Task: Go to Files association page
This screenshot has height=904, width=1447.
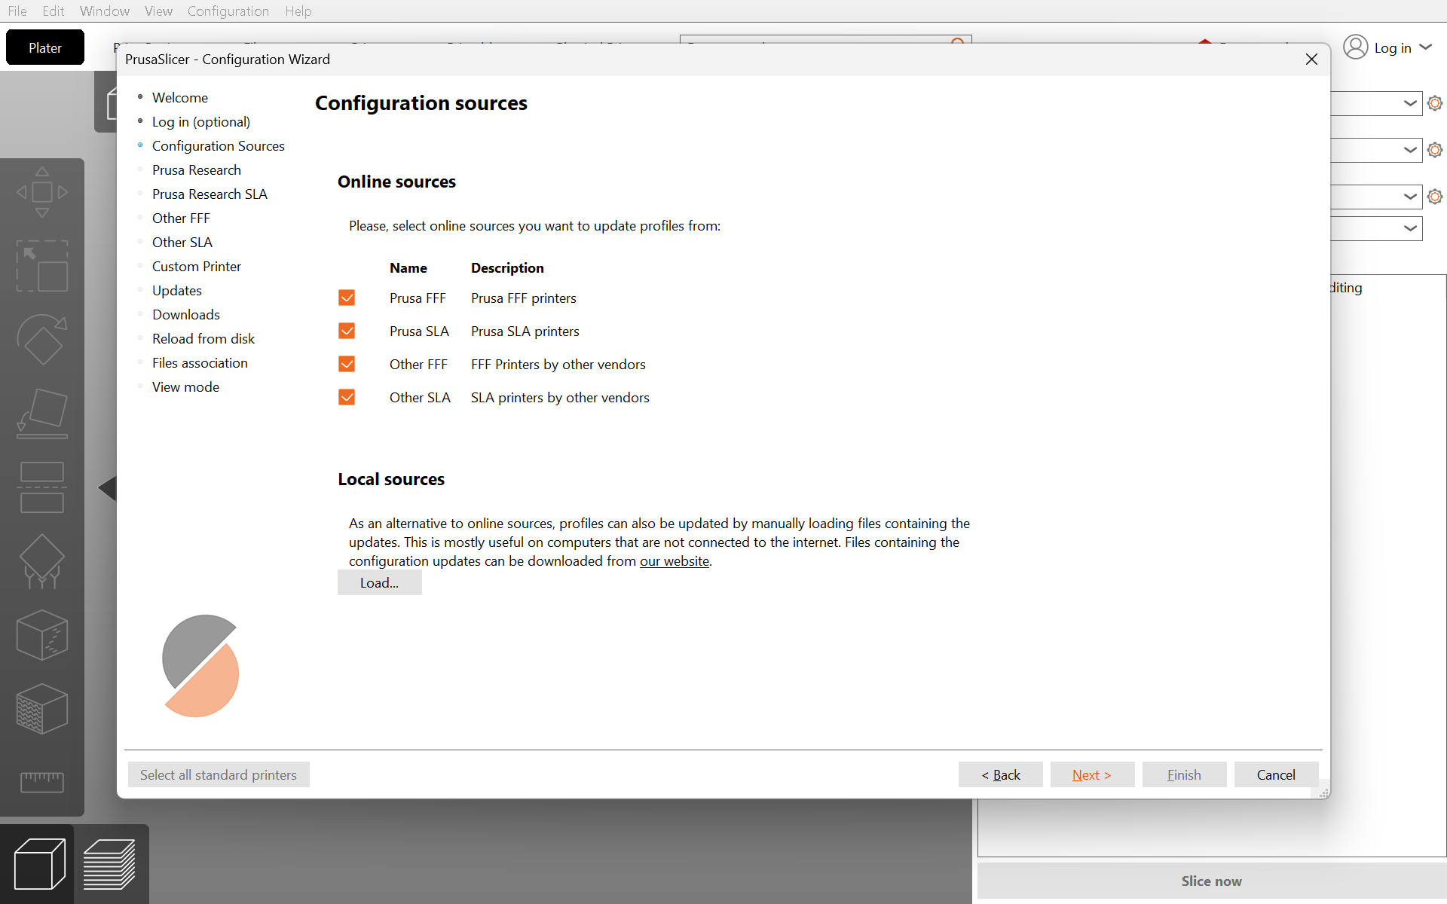Action: 200,362
